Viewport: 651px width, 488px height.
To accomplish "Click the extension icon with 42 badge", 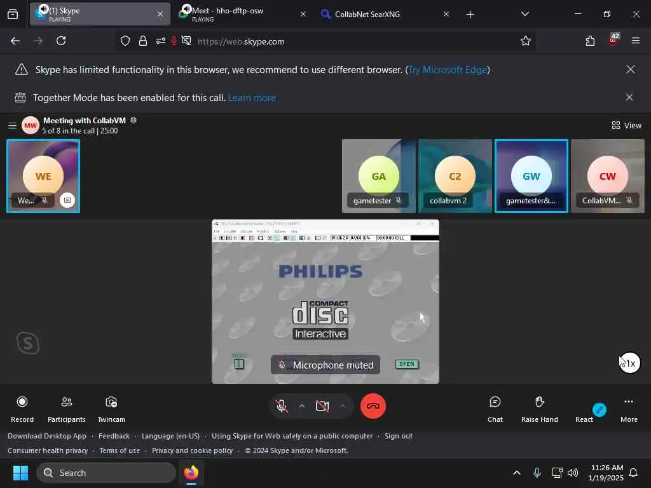I will pos(613,40).
